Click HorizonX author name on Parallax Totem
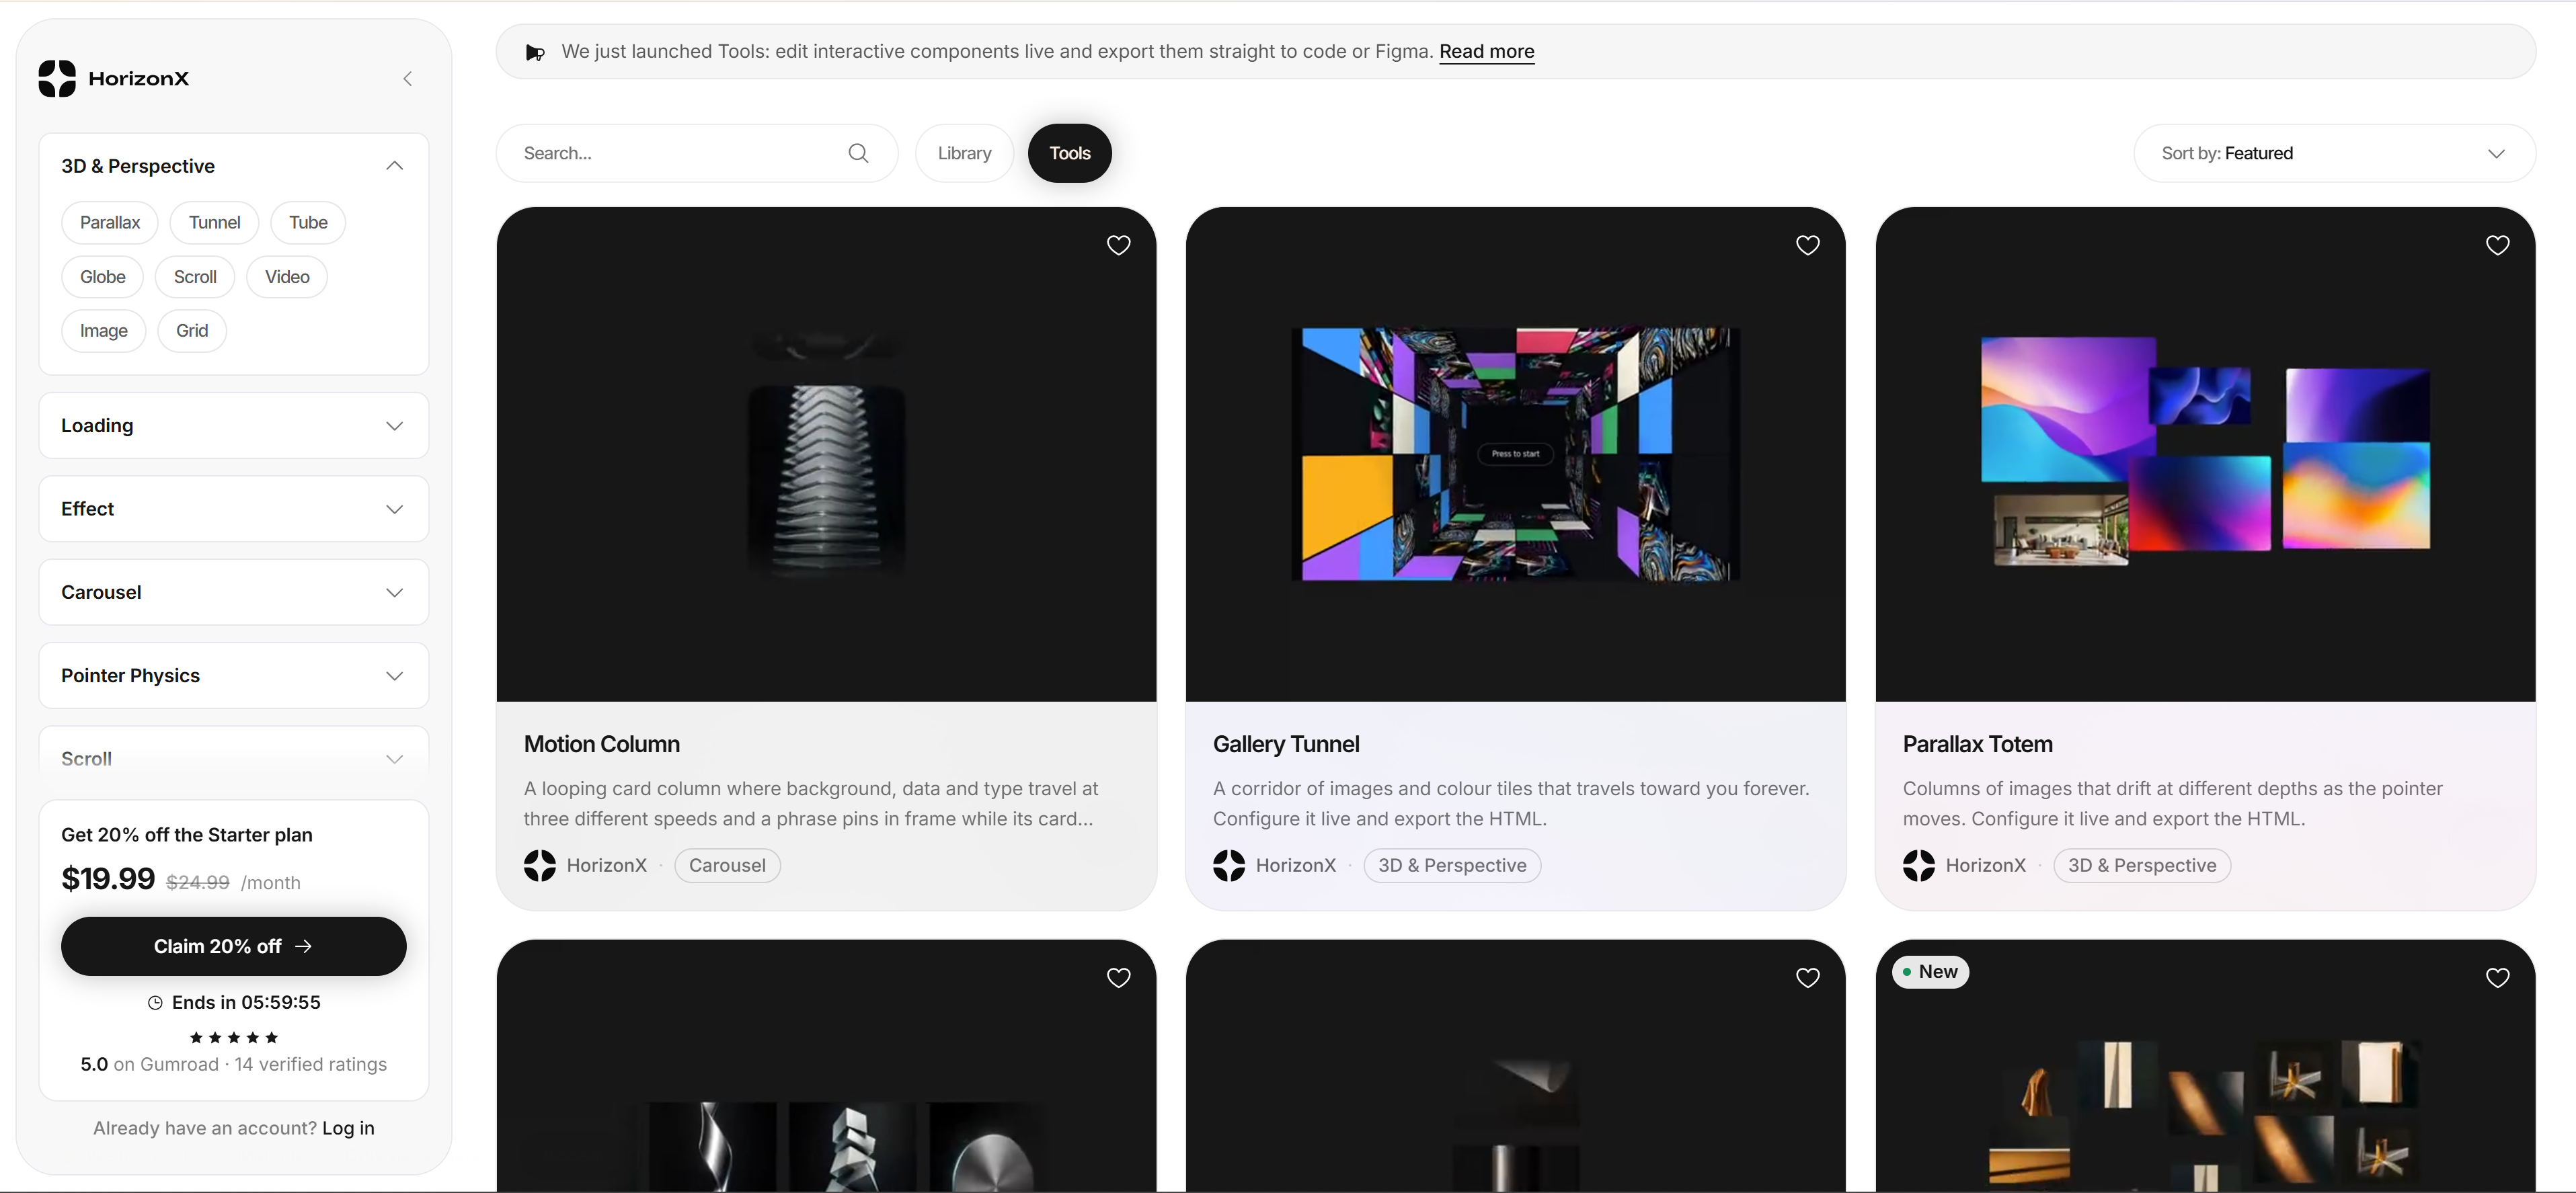Screen dimensions: 2576x1193 [x=1986, y=865]
